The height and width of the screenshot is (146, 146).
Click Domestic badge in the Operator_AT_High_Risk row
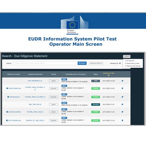[x=54, y=120]
